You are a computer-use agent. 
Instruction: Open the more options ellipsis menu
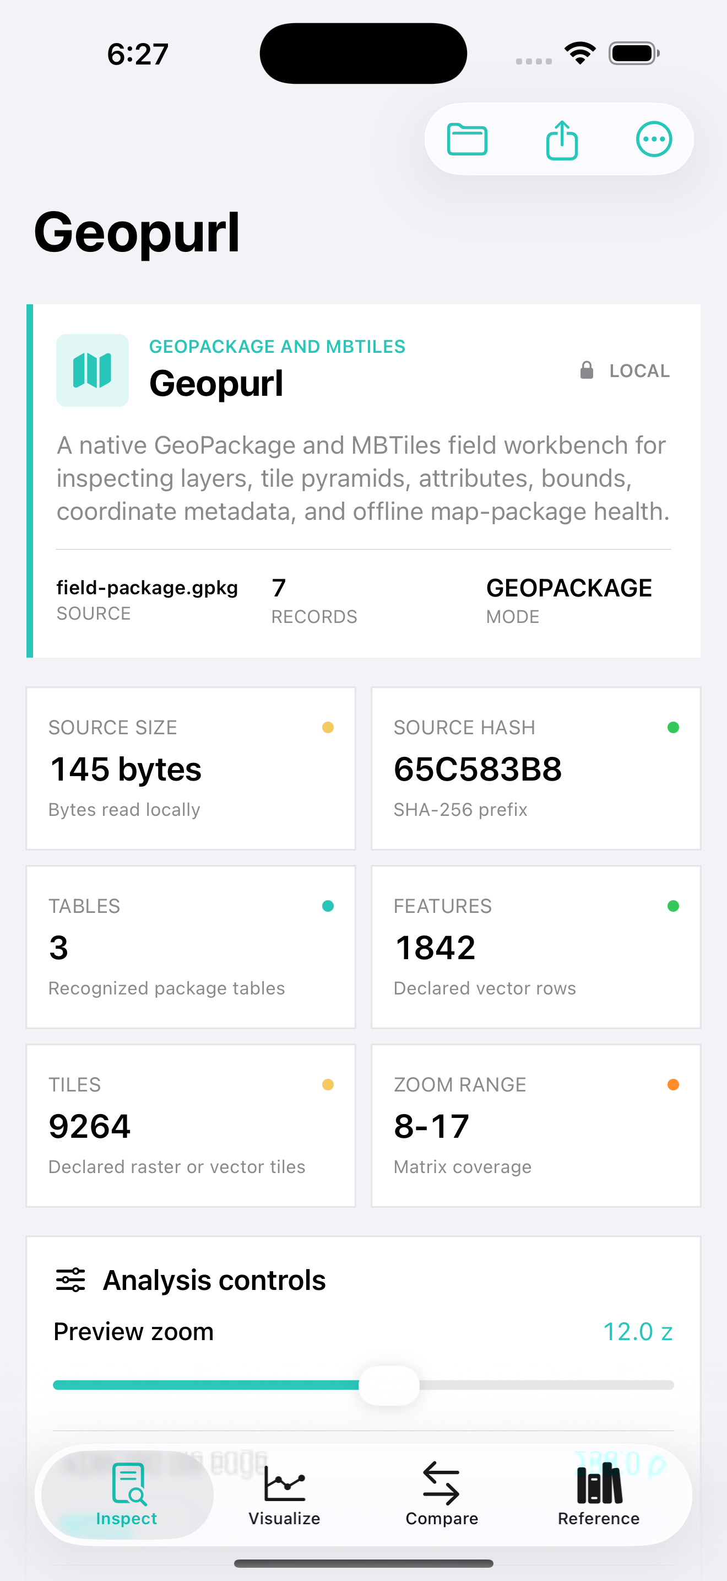click(654, 139)
